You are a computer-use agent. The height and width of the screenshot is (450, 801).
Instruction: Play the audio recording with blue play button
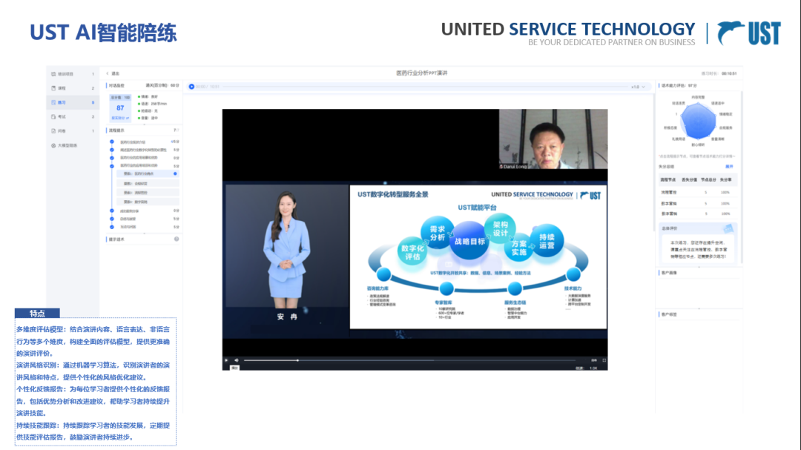tap(191, 87)
